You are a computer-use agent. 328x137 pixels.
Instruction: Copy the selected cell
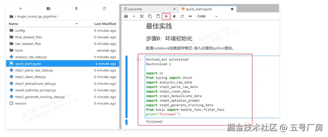[150, 16]
